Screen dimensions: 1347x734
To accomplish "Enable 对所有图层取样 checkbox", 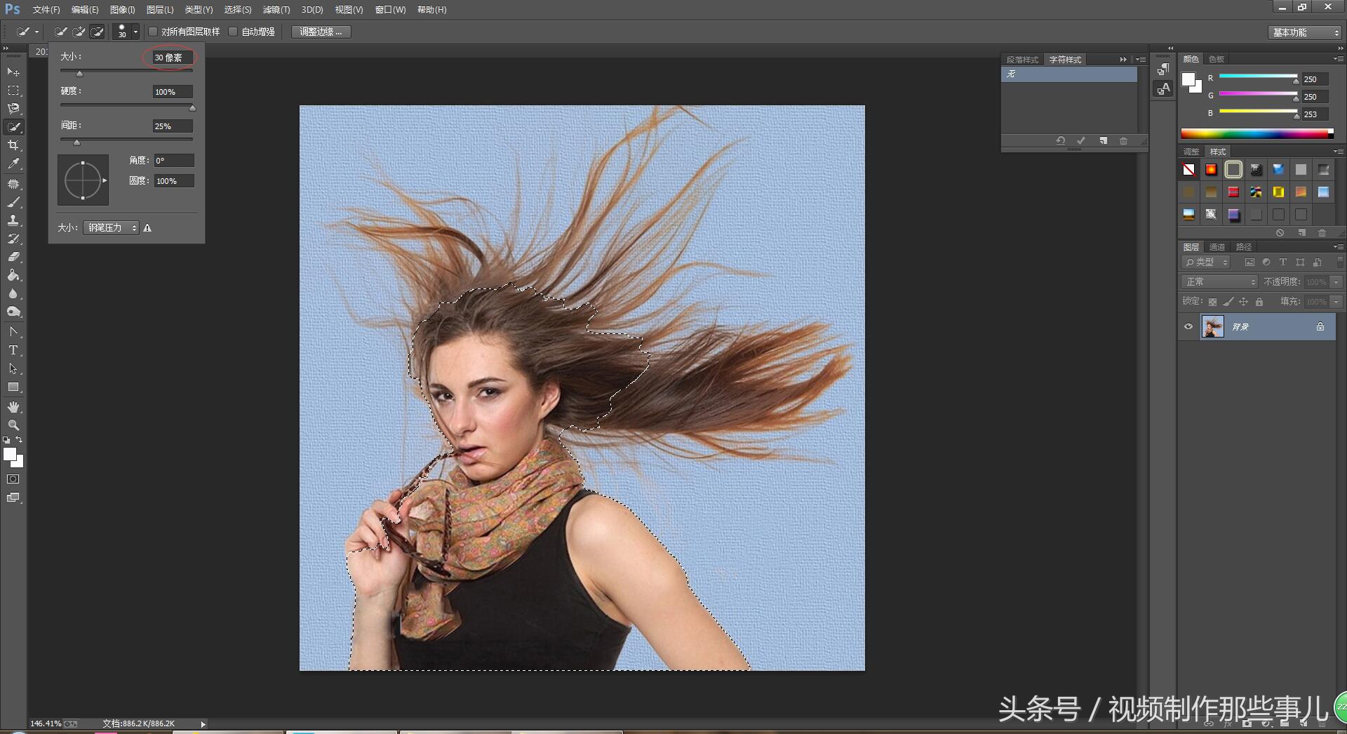I will (x=153, y=32).
